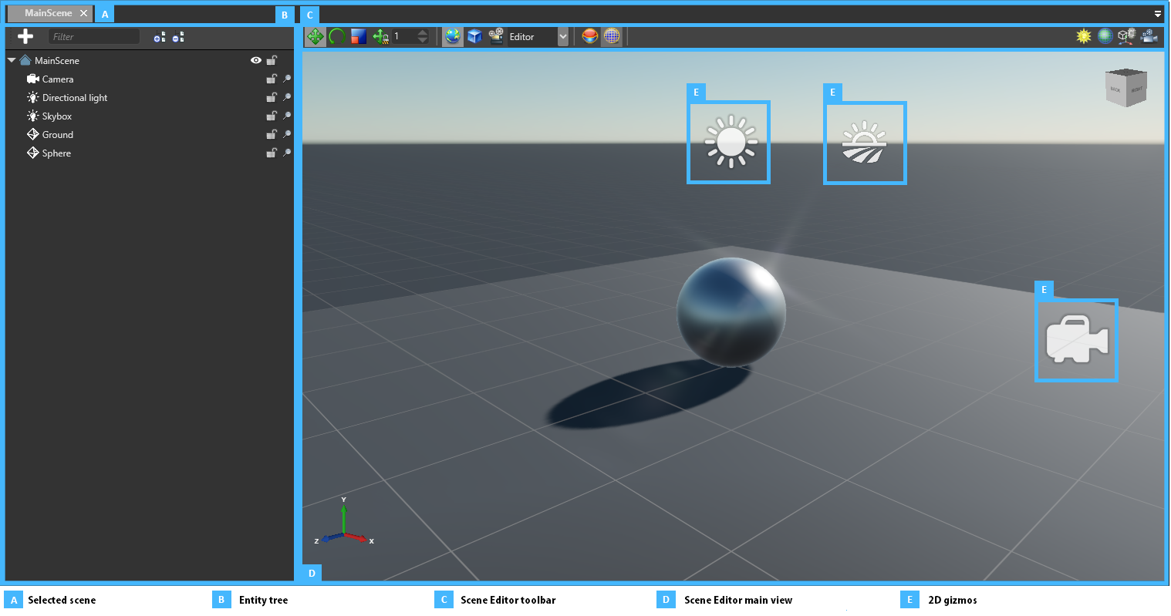Click the expand-all button beside the filter box
Image resolution: width=1171 pixels, height=616 pixels.
(160, 36)
